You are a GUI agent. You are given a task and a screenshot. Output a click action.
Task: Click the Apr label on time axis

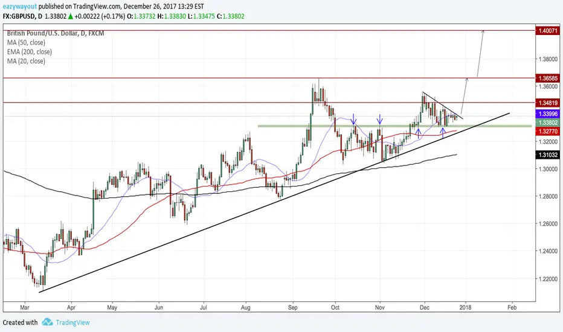coord(71,308)
